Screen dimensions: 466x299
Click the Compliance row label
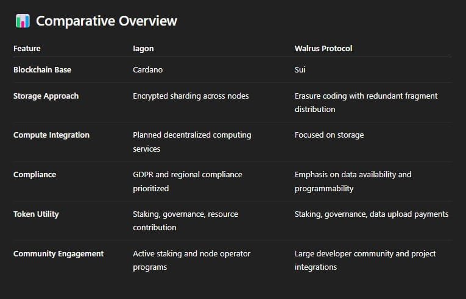click(35, 175)
